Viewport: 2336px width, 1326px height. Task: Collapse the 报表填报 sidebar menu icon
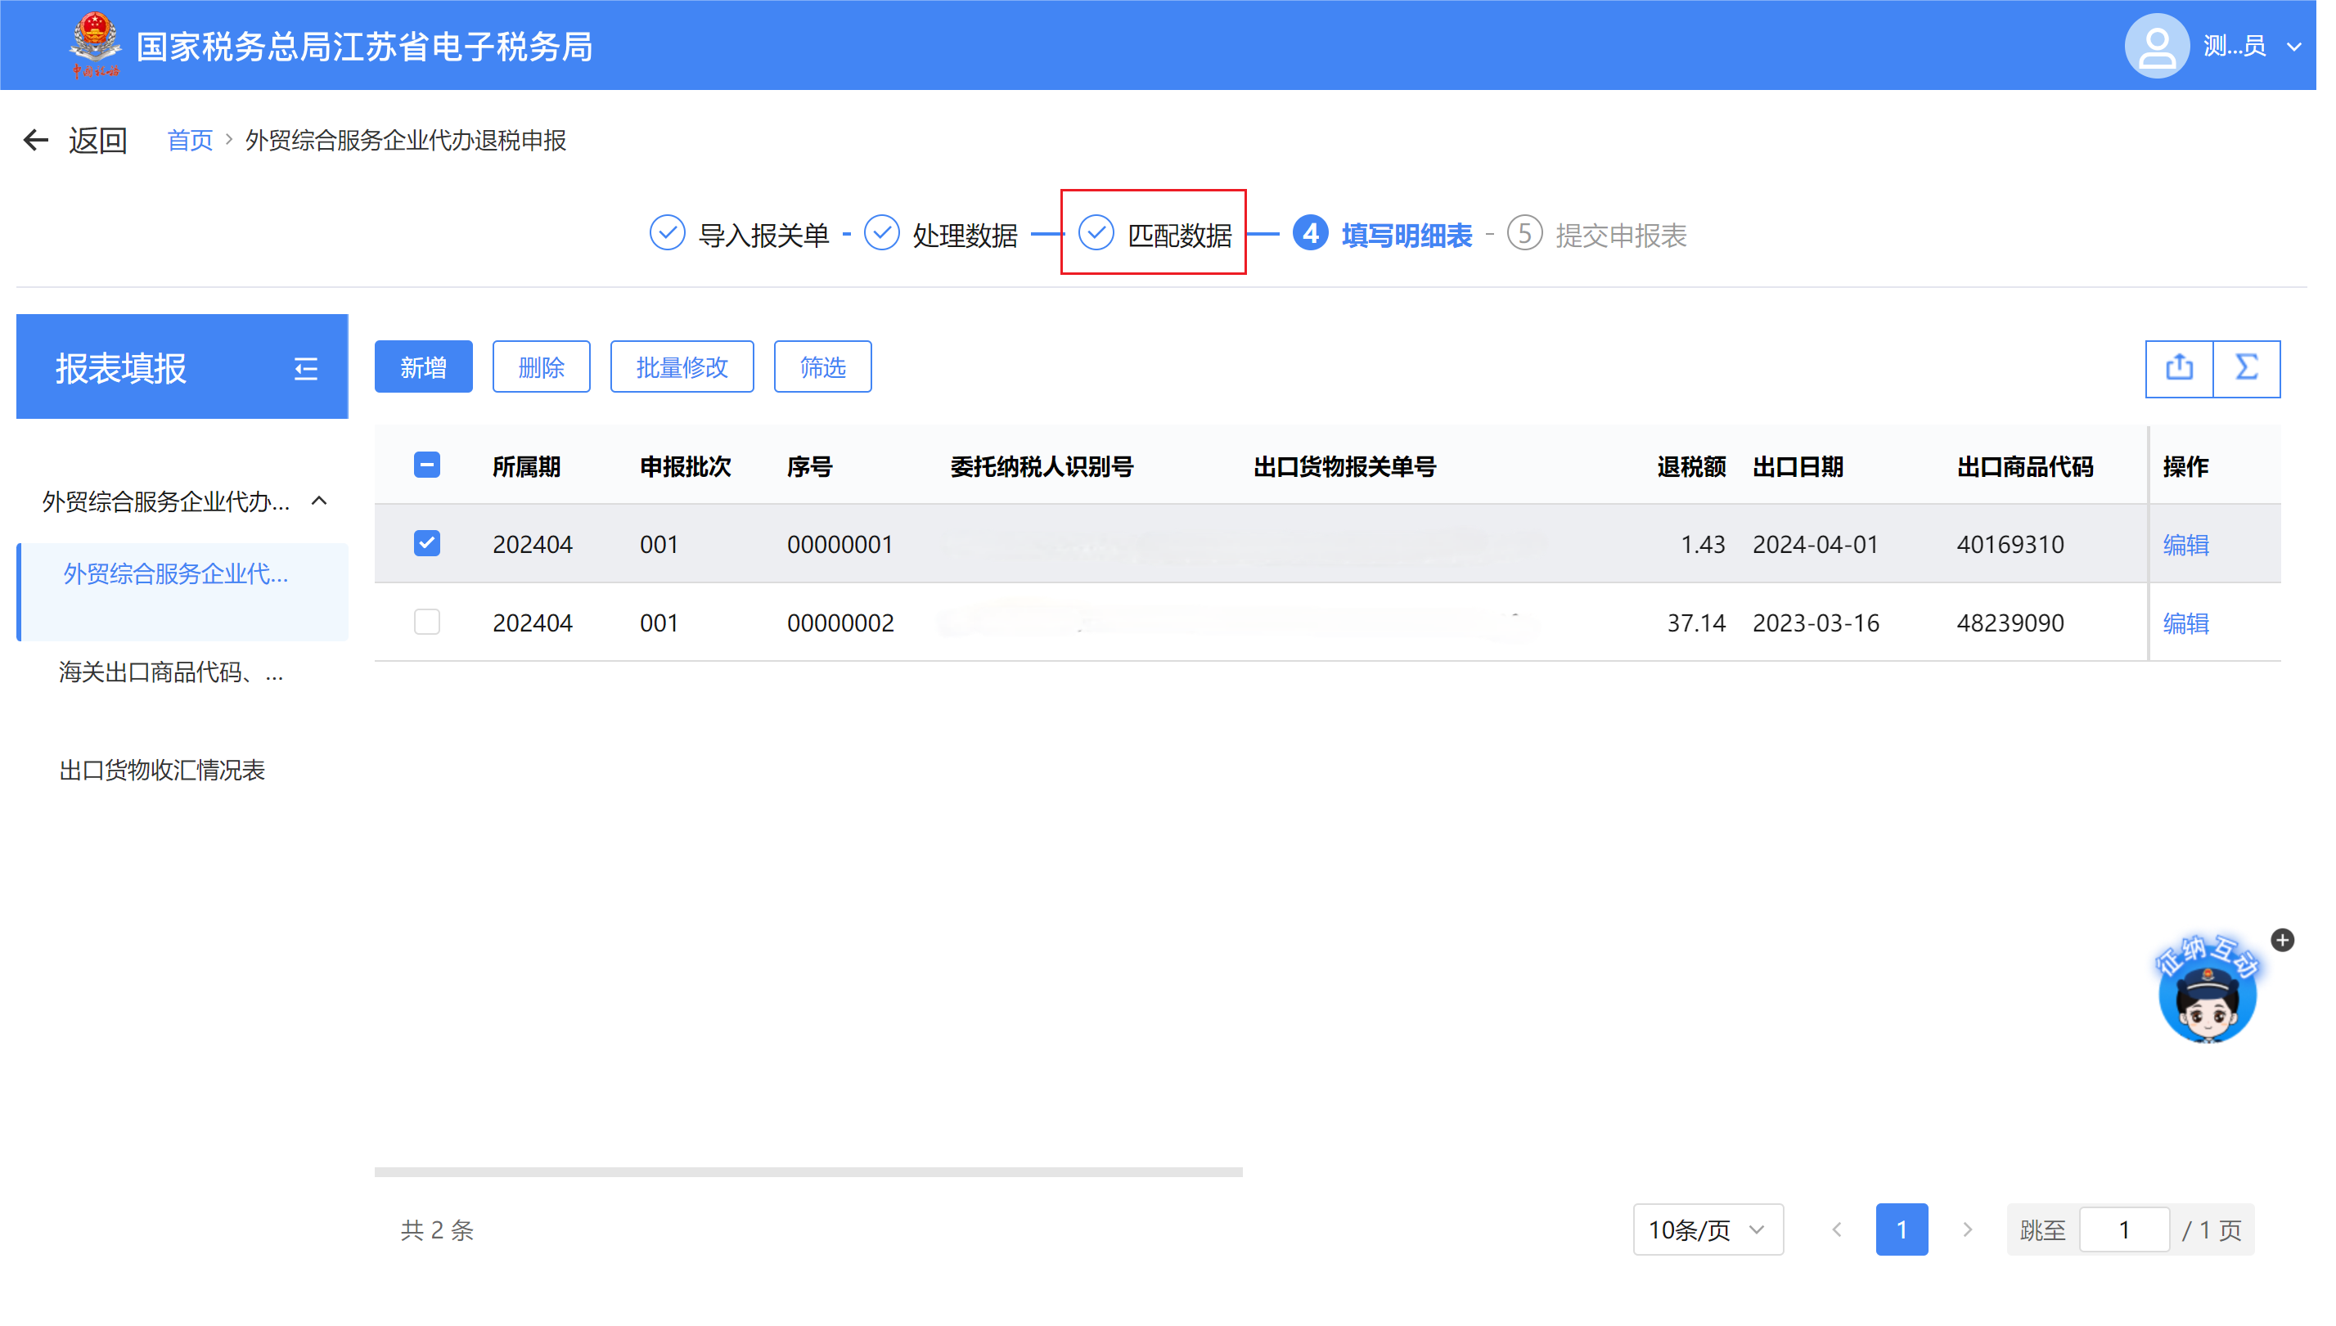point(306,368)
